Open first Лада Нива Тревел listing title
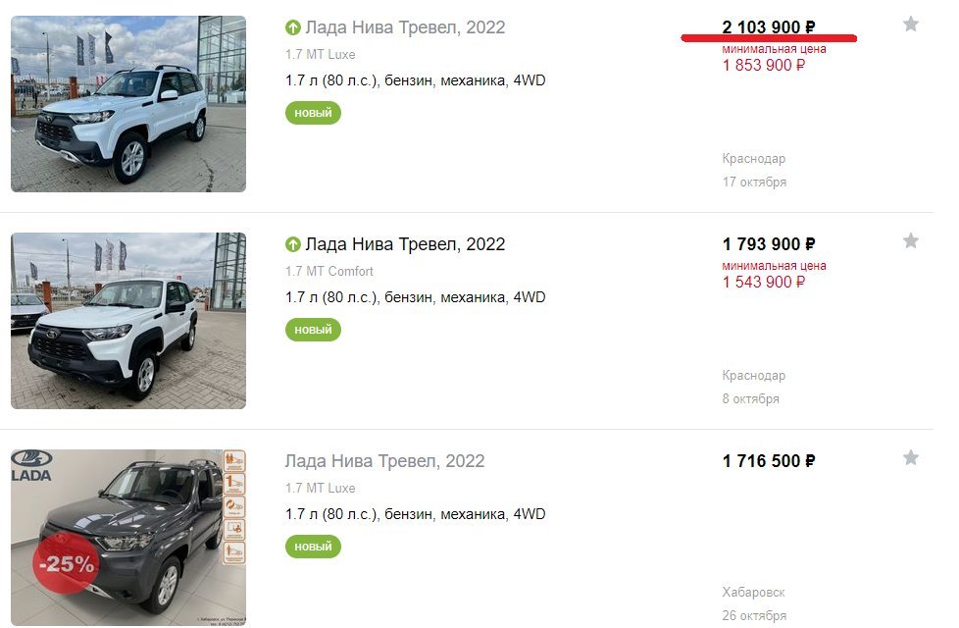Image resolution: width=959 pixels, height=628 pixels. pyautogui.click(x=405, y=27)
